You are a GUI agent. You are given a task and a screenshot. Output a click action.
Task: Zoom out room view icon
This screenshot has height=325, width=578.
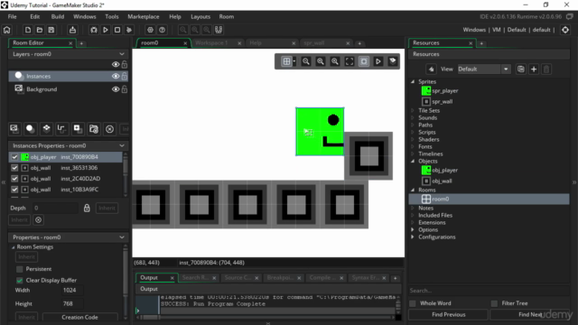[306, 61]
